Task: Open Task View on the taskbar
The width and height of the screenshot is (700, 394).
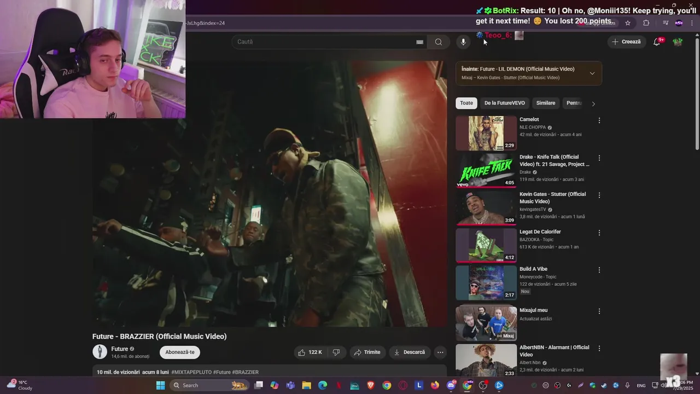Action: 259,385
